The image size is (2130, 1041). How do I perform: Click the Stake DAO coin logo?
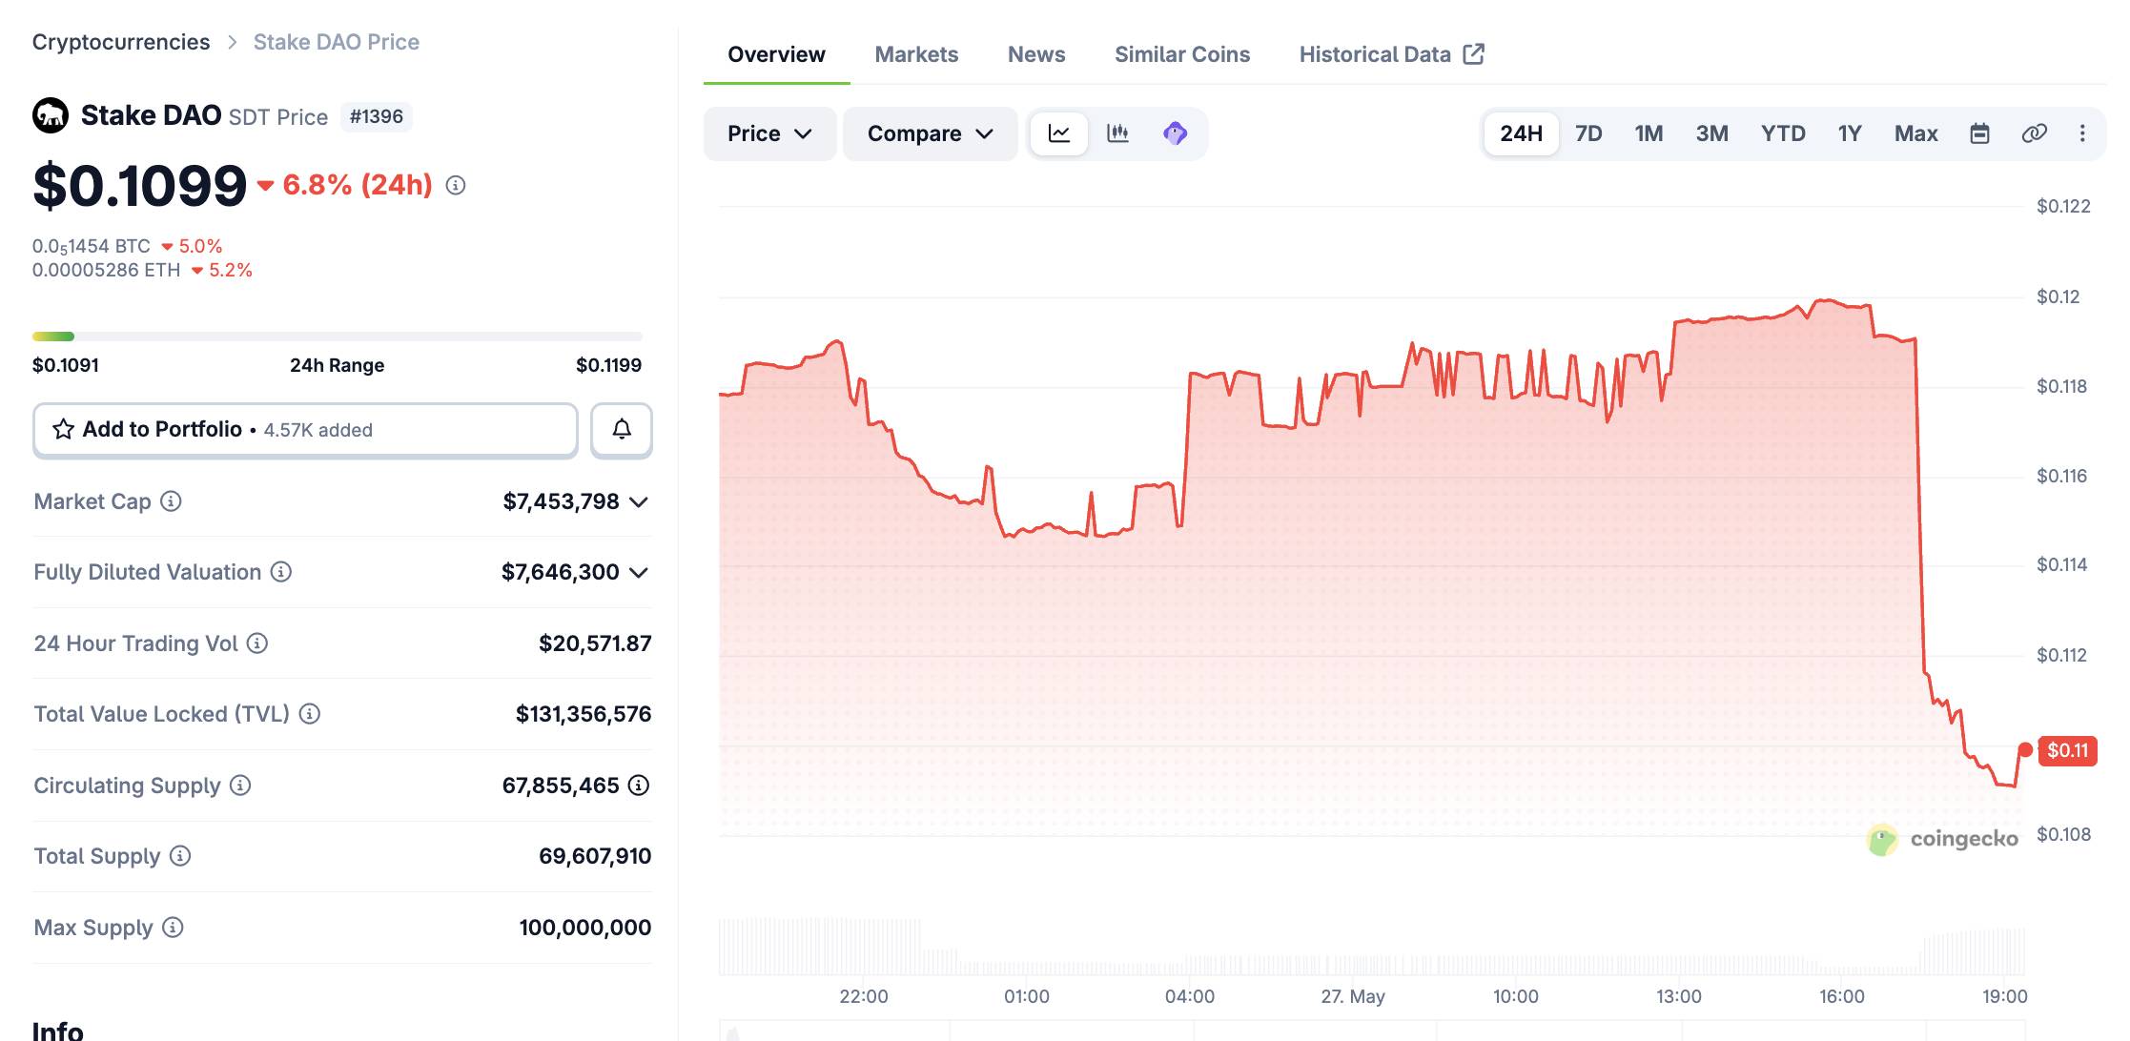(x=51, y=115)
